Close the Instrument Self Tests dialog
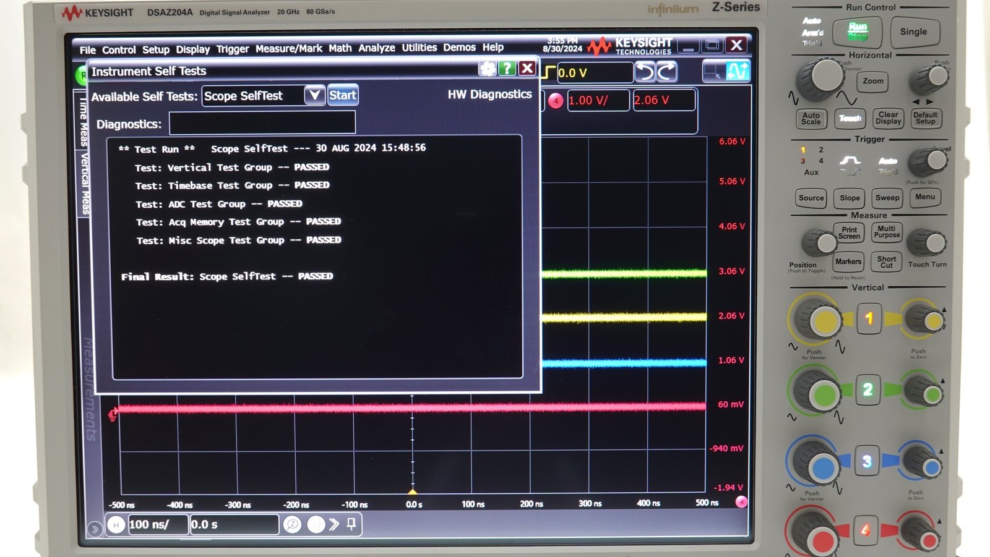The image size is (990, 557). pos(527,68)
